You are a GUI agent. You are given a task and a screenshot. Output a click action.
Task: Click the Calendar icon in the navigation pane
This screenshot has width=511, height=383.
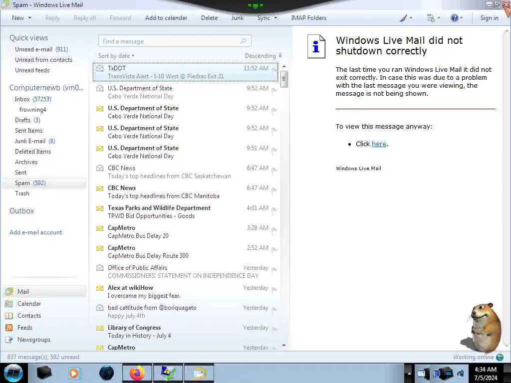pos(9,304)
